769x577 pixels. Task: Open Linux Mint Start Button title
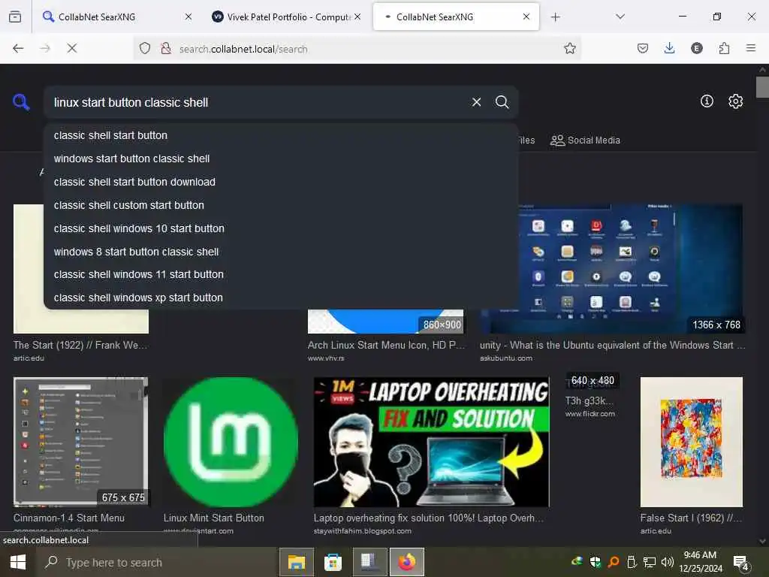[x=214, y=518]
